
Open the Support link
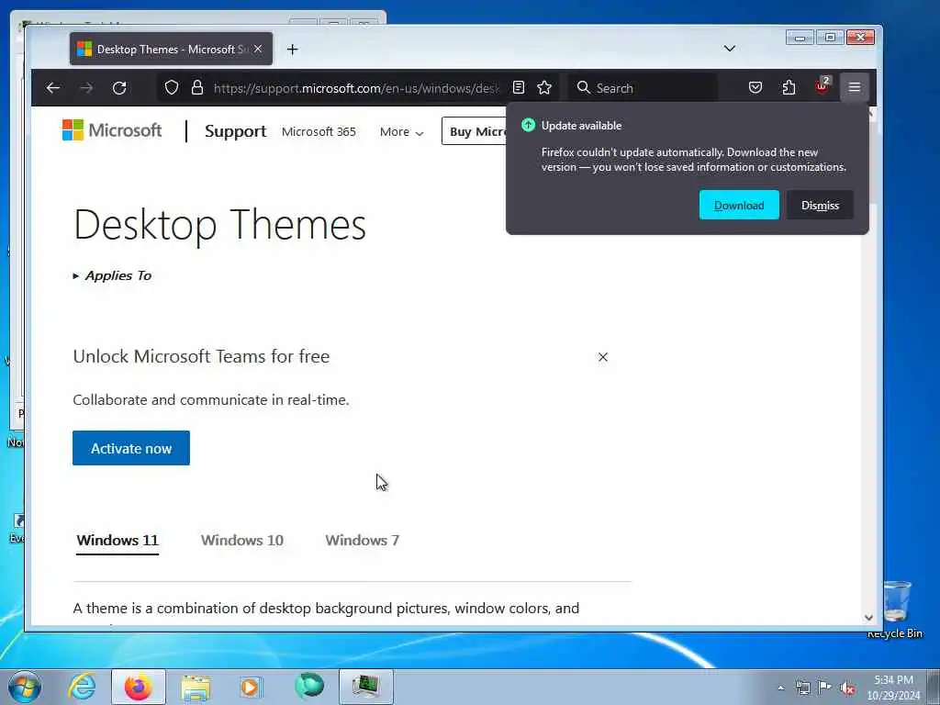tap(236, 131)
